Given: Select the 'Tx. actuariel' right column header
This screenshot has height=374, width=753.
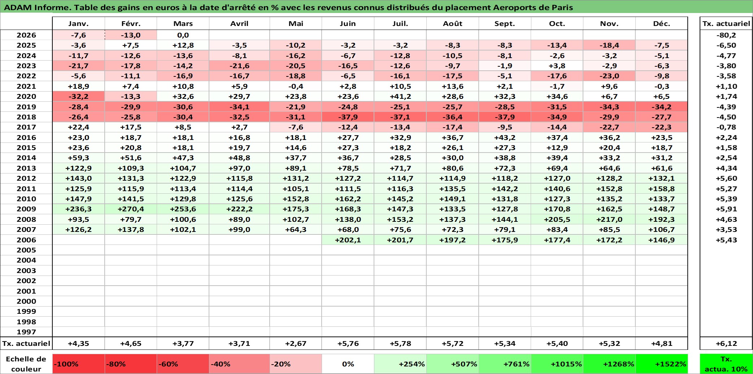Looking at the screenshot, I should pos(726,23).
